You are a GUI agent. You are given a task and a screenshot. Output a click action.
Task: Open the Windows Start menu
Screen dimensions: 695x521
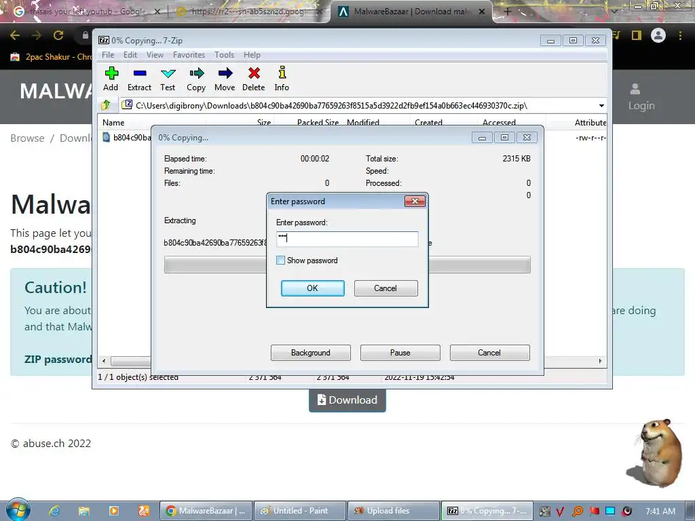18,510
